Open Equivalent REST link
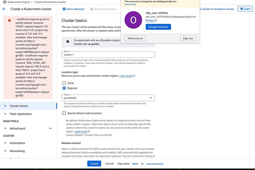This screenshot has height=170, width=255. tap(135, 164)
